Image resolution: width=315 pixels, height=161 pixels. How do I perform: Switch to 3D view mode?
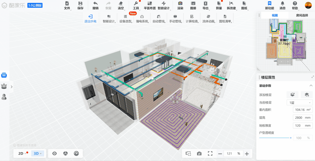click(37, 154)
